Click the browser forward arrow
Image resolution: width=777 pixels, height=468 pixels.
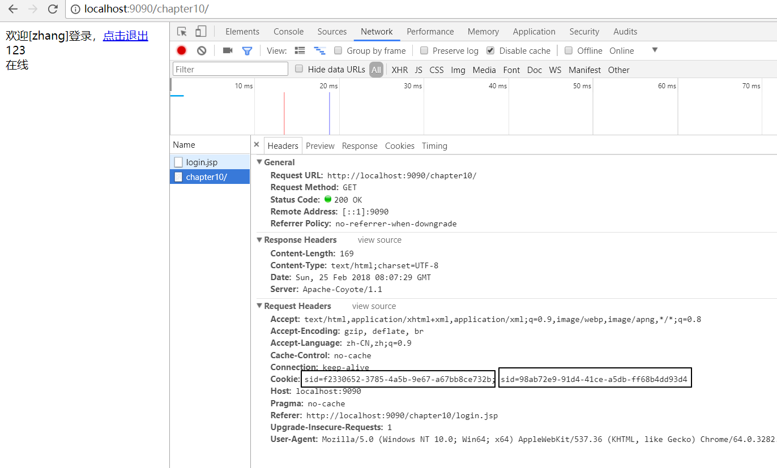33,9
